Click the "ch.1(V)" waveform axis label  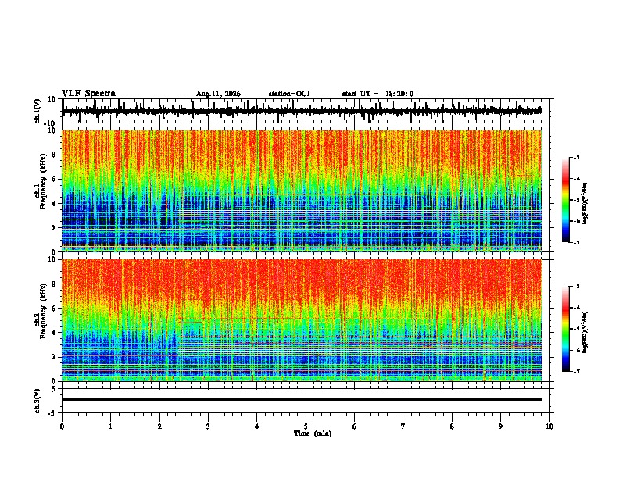37,111
